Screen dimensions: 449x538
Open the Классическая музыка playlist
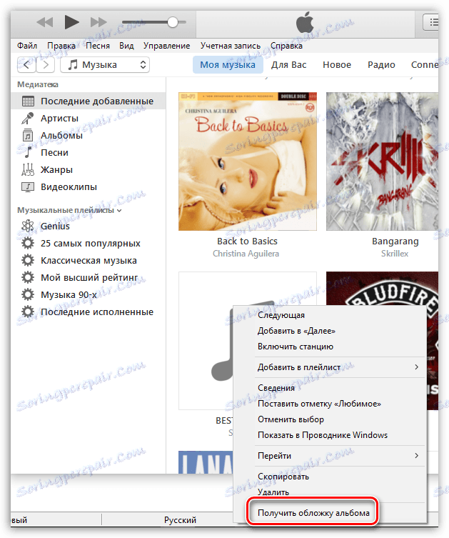click(x=89, y=260)
